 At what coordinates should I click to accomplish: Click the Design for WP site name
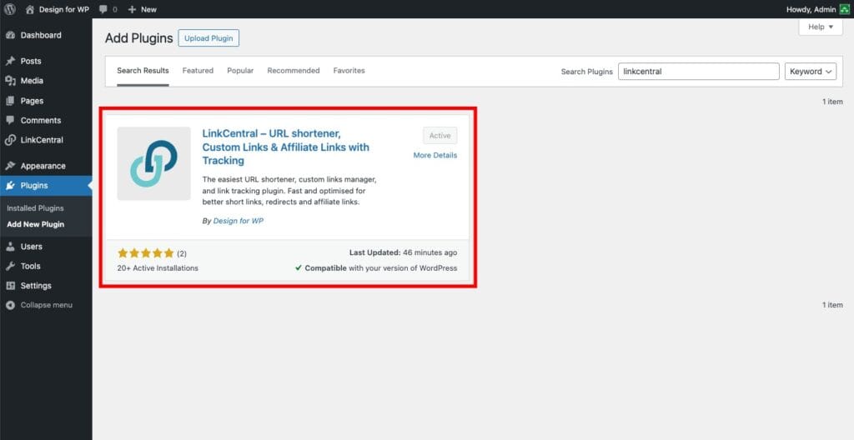[63, 9]
